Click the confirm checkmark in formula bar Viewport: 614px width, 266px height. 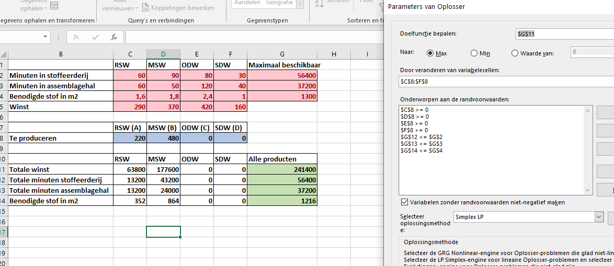[x=95, y=37]
